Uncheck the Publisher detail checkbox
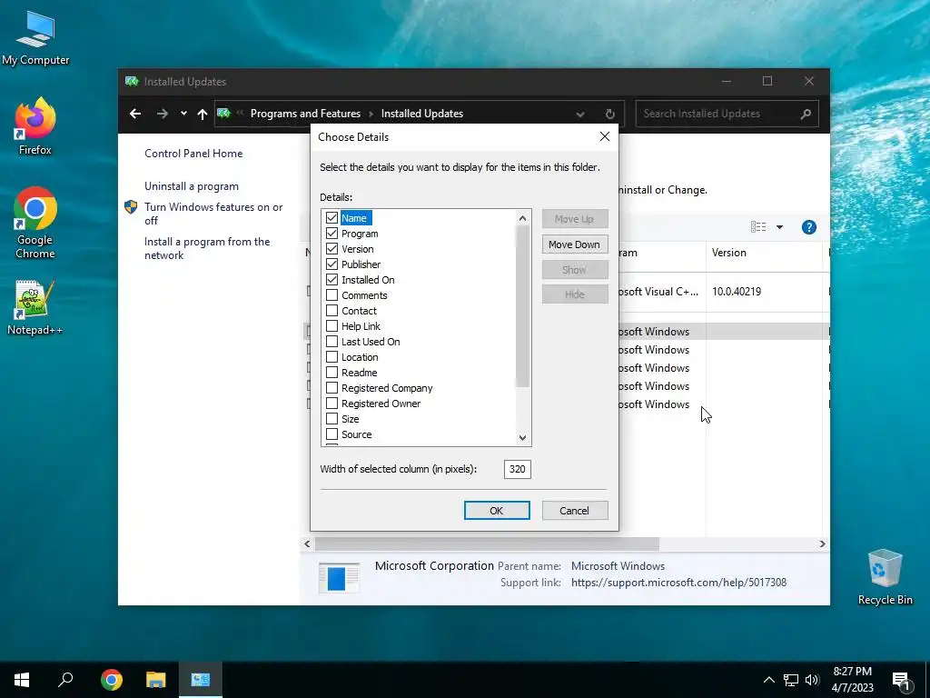The width and height of the screenshot is (930, 698). pyautogui.click(x=331, y=264)
